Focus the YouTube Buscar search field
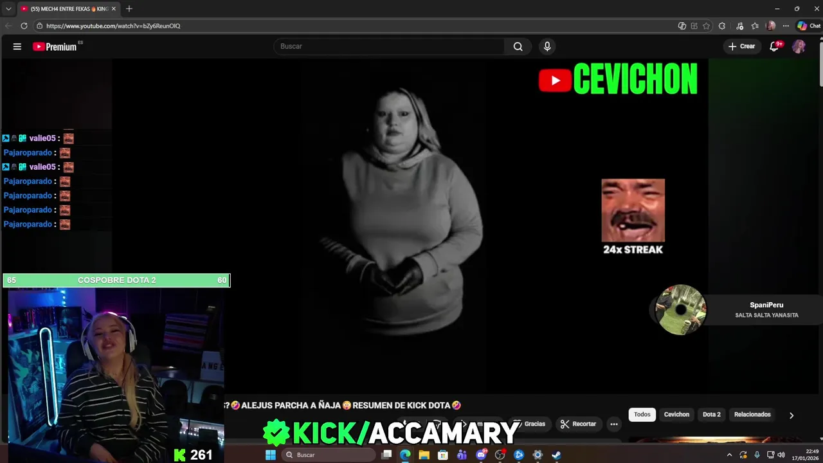 pyautogui.click(x=390, y=46)
